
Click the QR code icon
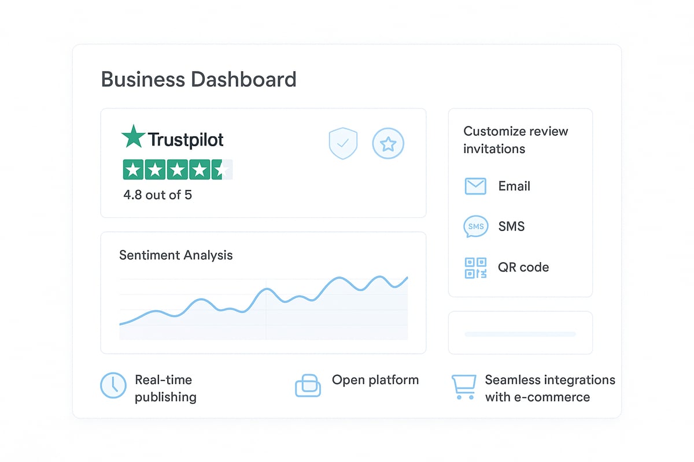475,267
